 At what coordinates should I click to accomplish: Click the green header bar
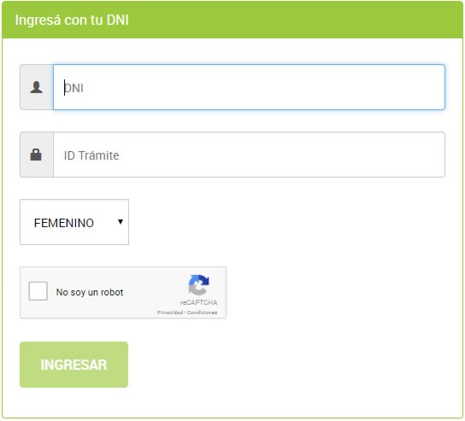[x=232, y=20]
